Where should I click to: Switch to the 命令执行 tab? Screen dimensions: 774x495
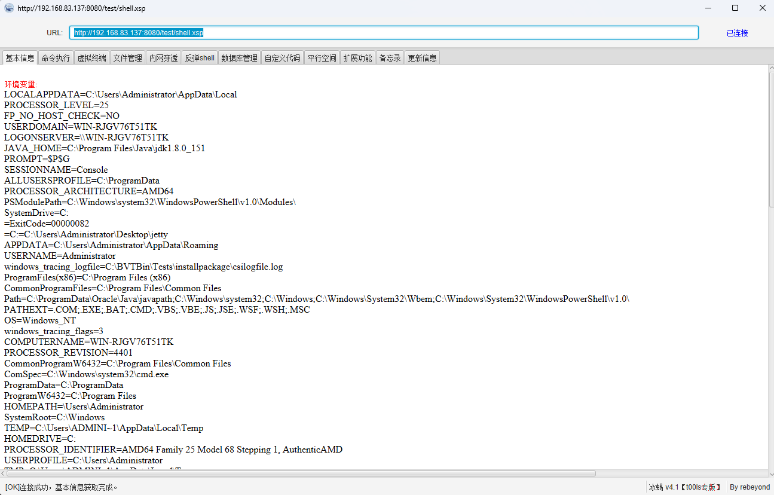56,58
